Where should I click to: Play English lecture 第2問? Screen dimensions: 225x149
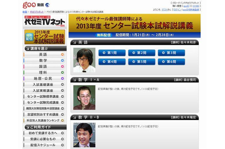pyautogui.click(x=142, y=53)
